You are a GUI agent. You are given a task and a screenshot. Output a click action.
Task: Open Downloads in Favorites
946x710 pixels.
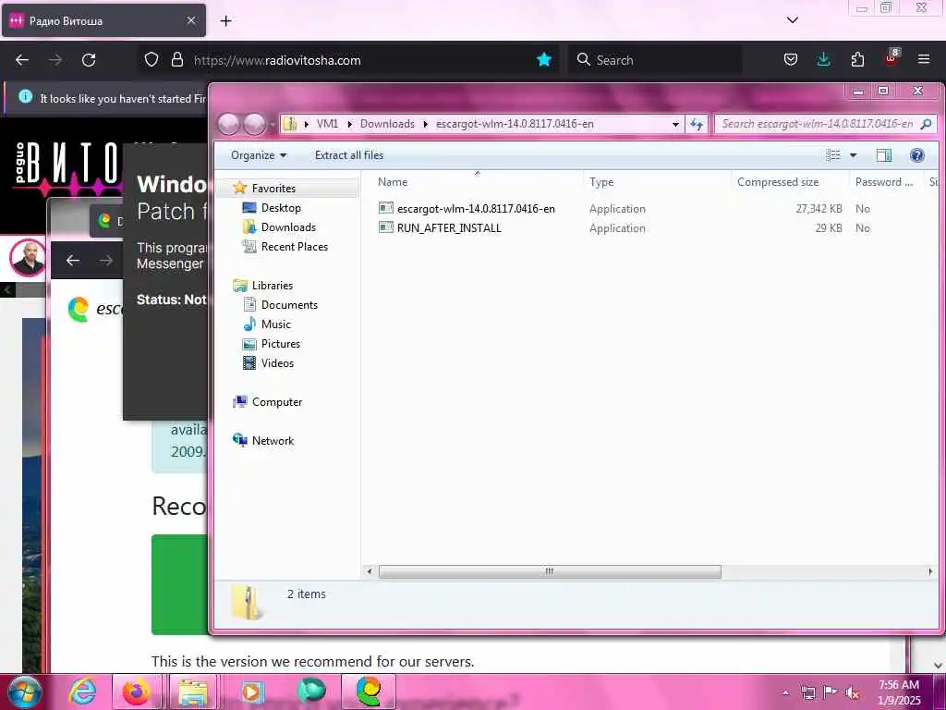288,227
